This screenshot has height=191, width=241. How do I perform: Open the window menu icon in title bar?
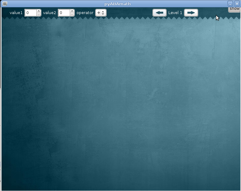coord(5,4)
